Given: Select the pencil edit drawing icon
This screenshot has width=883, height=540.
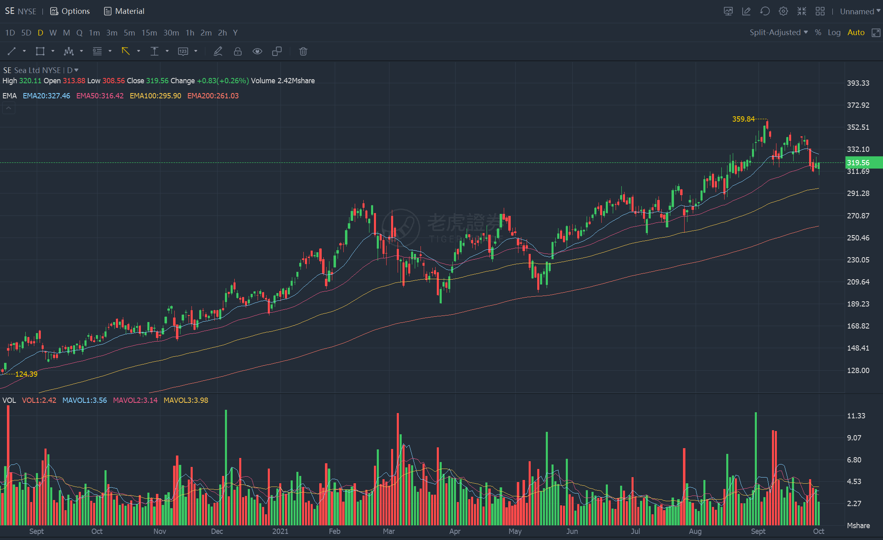Looking at the screenshot, I should (218, 51).
